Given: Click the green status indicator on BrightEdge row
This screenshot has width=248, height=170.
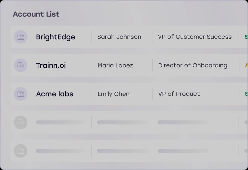Looking at the screenshot, I should point(246,37).
